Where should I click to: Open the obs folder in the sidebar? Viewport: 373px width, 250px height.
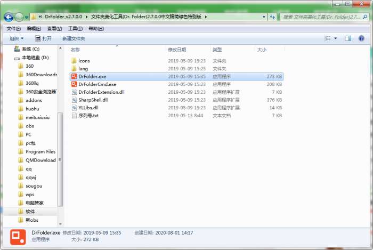pos(26,126)
